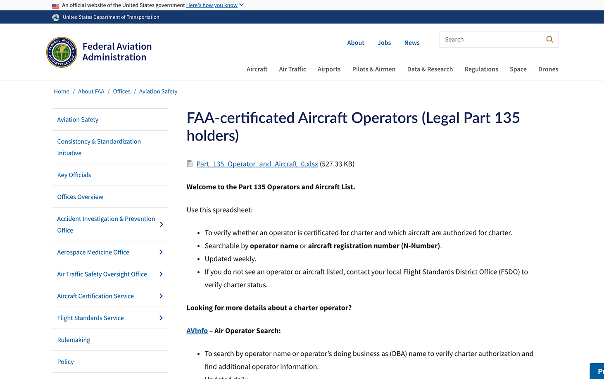Click the Offices breadcrumb

[121, 91]
